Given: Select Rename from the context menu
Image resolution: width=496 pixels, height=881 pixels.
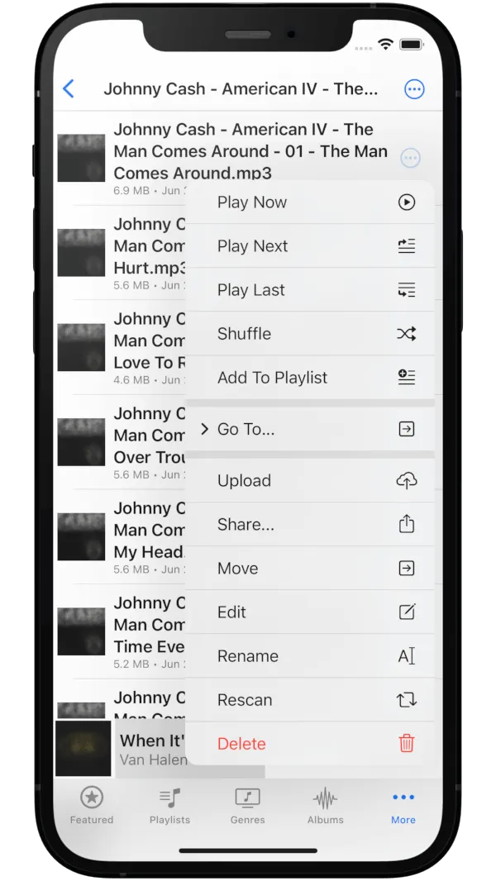Looking at the screenshot, I should [310, 655].
